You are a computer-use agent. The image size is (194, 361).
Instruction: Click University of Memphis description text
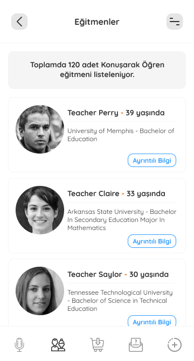click(121, 135)
